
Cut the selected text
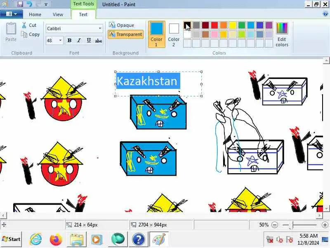[x=29, y=25]
